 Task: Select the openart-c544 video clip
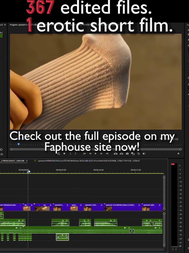tap(93, 207)
